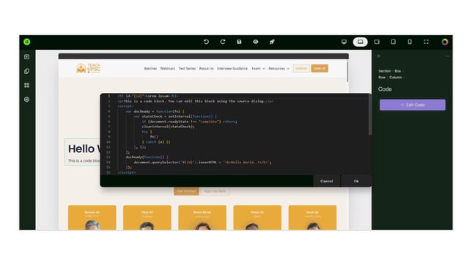Viewport: 472px width, 265px height.
Task: Click code line 'clearInterval(stateCheck);'
Action: pos(169,127)
